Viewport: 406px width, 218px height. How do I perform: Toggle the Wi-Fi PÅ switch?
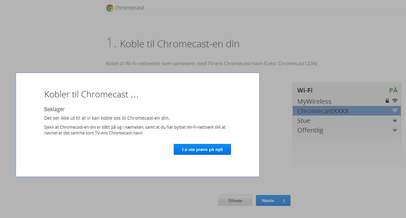[x=393, y=90]
